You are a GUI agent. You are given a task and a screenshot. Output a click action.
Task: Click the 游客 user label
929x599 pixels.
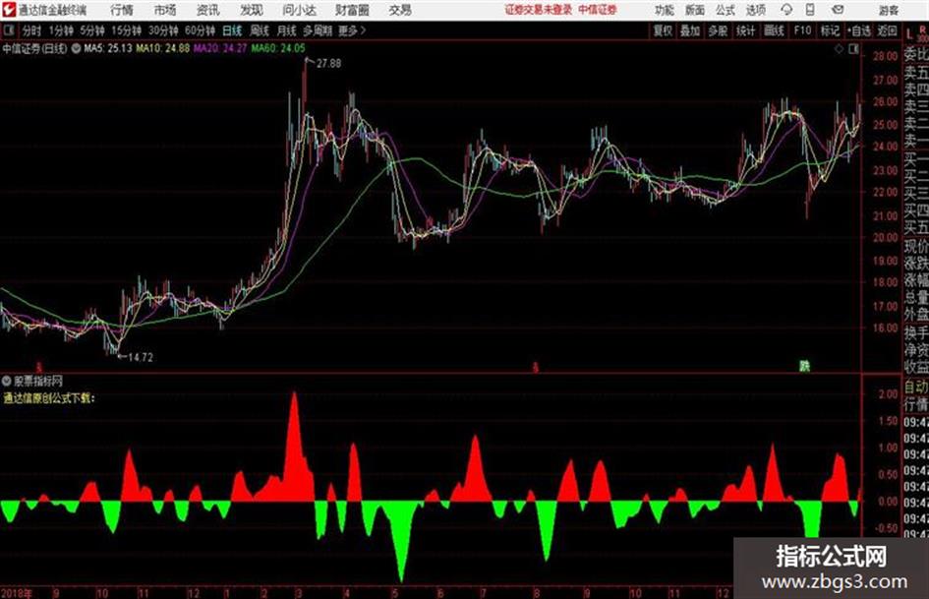tap(889, 10)
